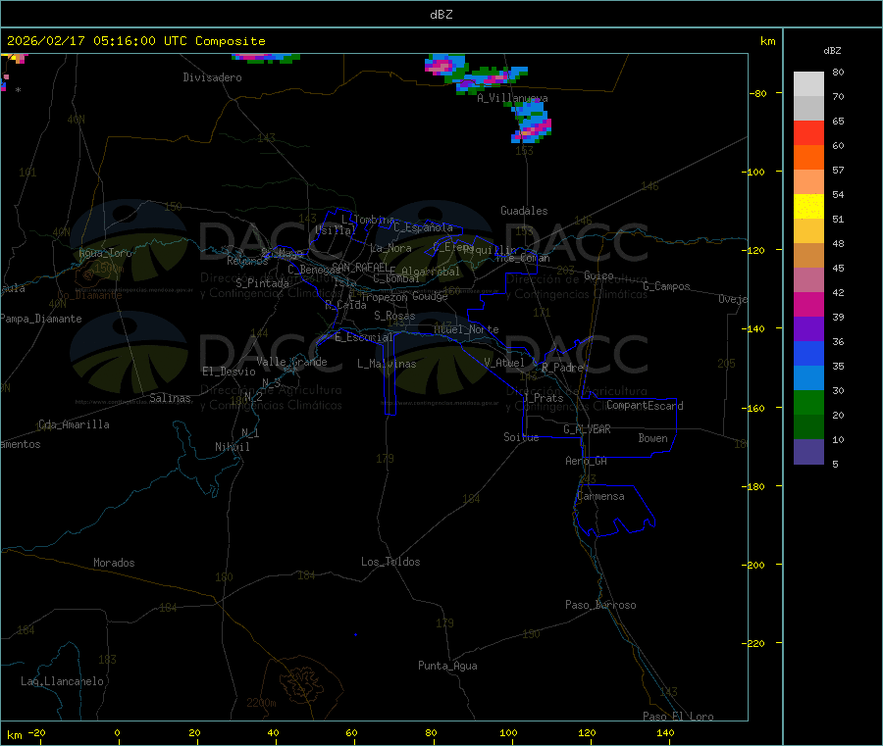The height and width of the screenshot is (746, 883).
Task: Click the Divisadero place label
Action: coord(212,77)
